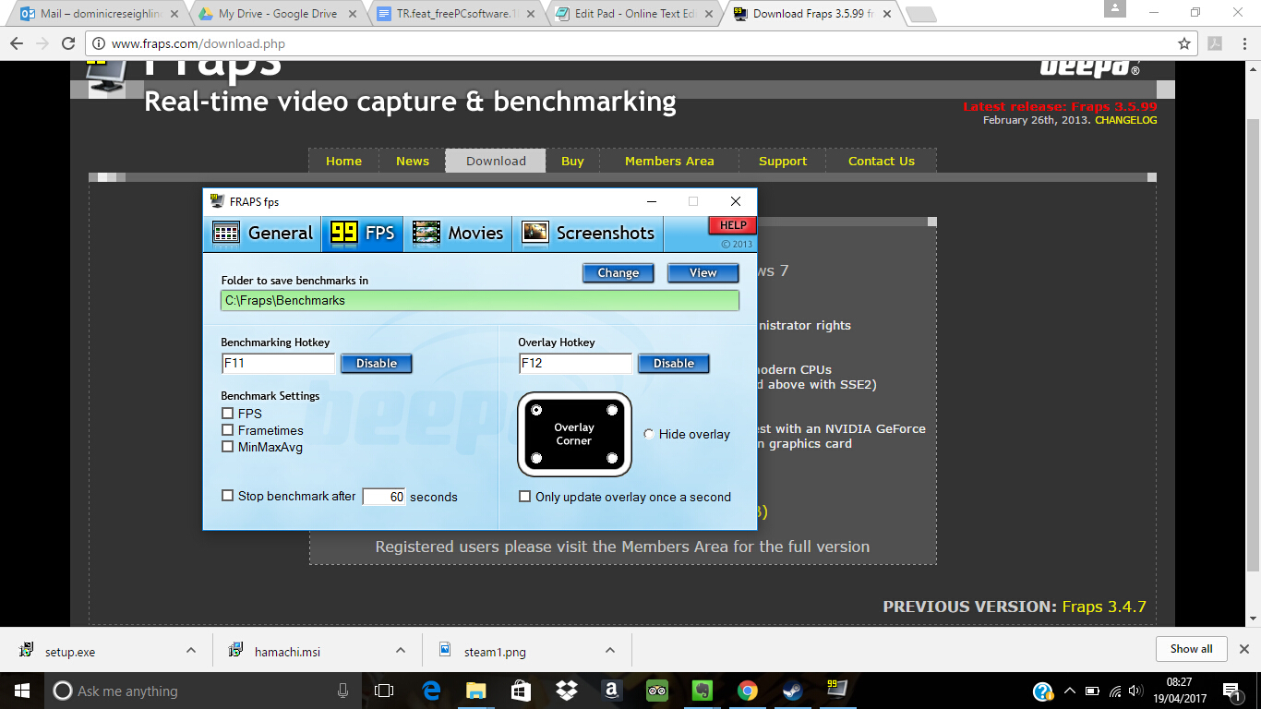
Task: Enable the FPS benchmark checkbox
Action: [x=228, y=414]
